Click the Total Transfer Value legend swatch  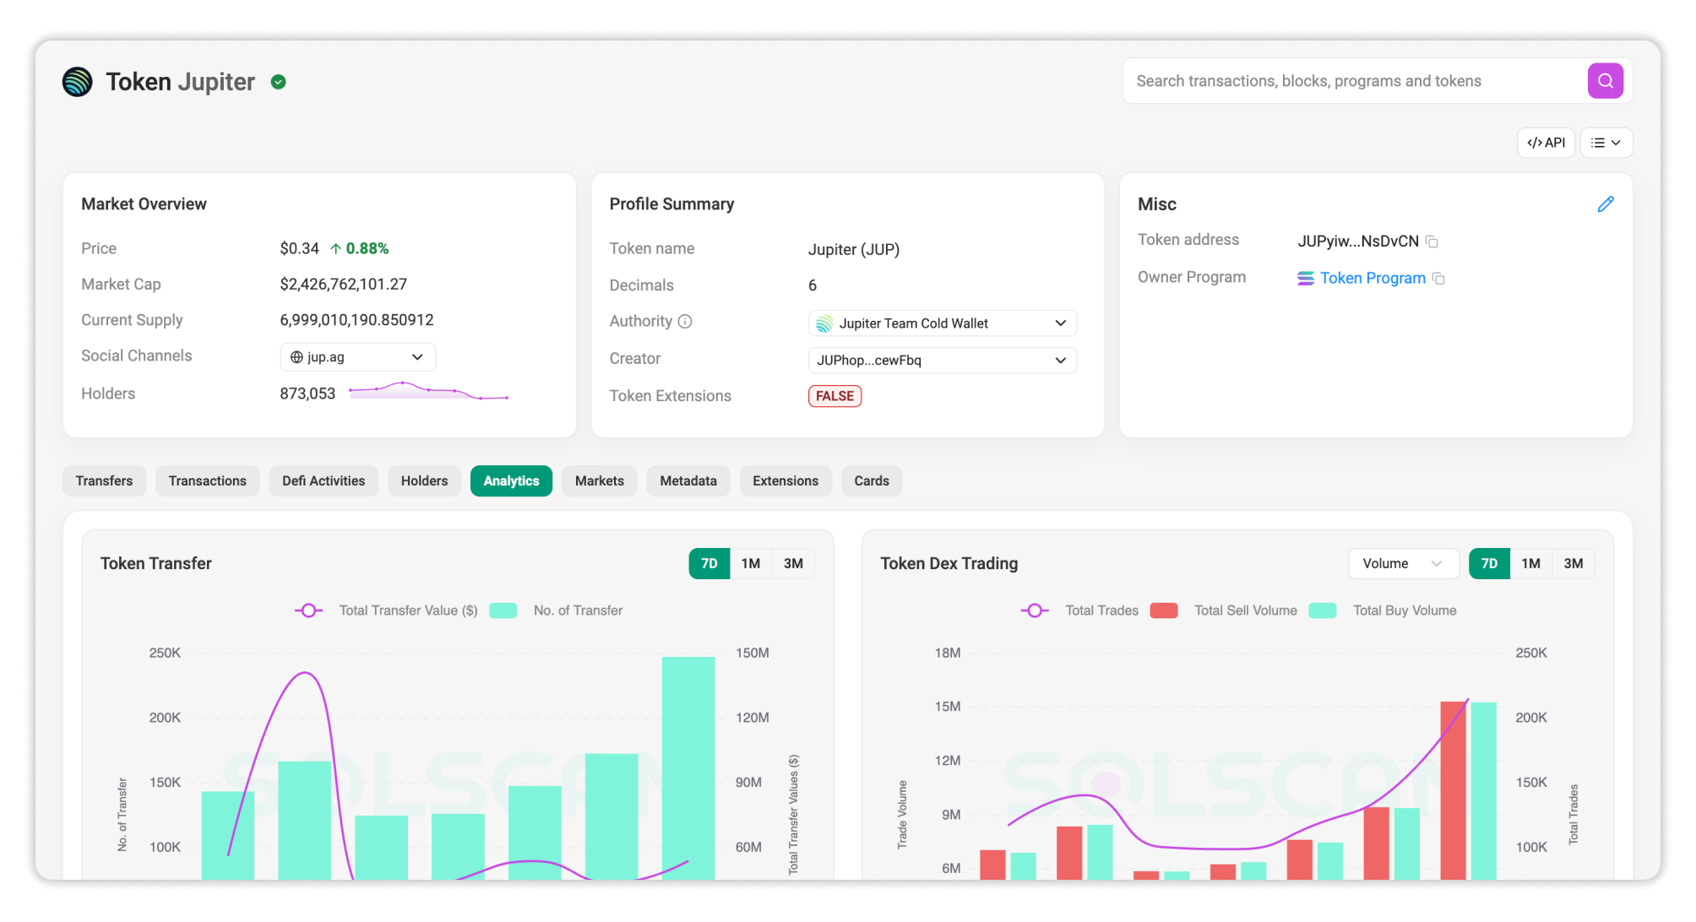[309, 610]
